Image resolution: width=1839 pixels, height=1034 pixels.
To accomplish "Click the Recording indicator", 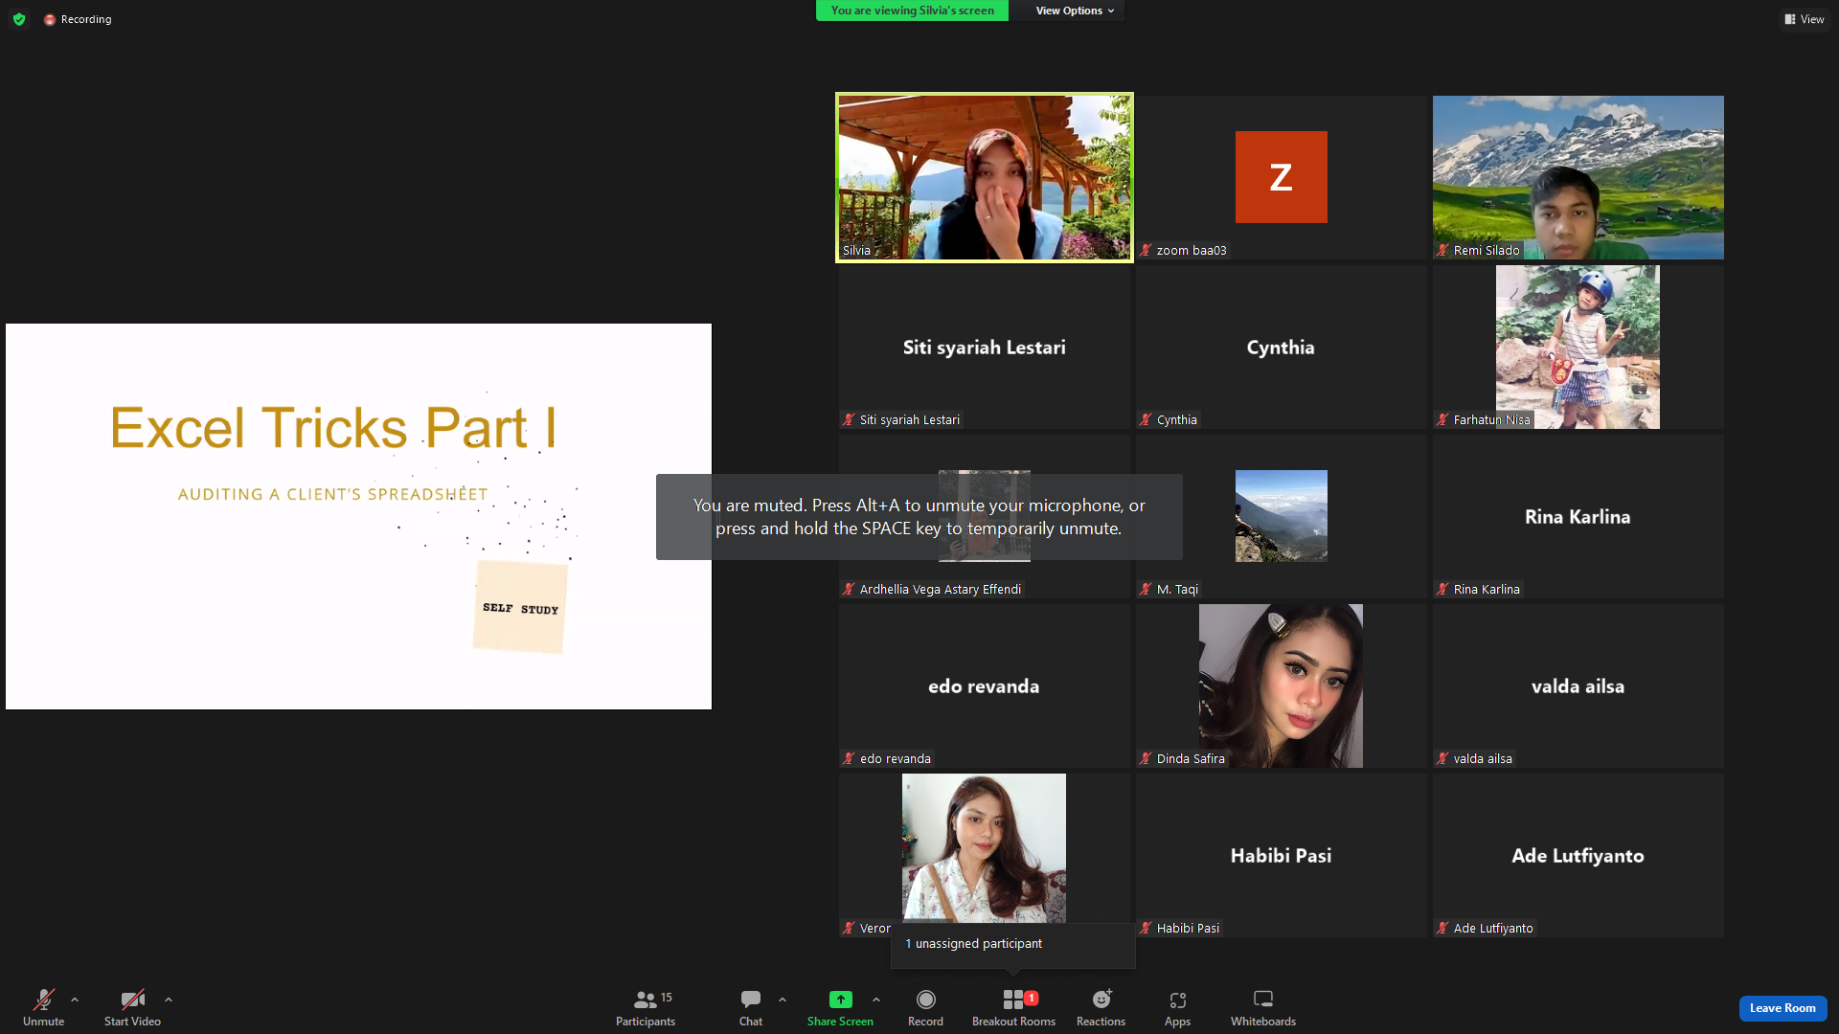I will pyautogui.click(x=78, y=19).
